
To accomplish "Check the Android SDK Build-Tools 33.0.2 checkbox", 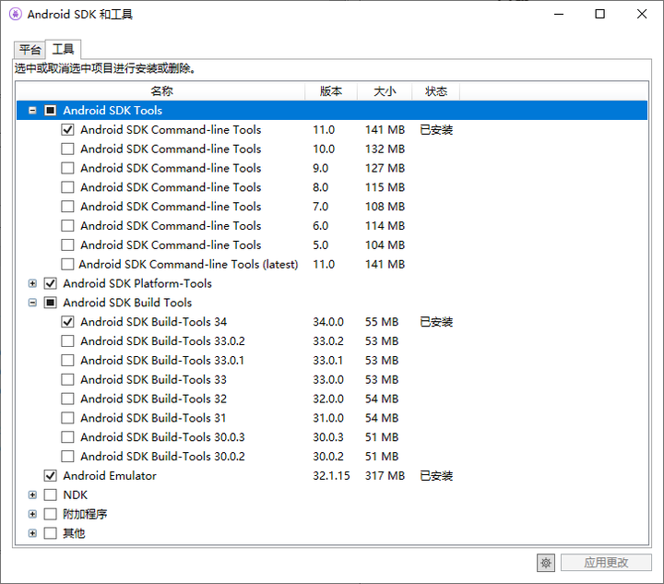I will tap(67, 341).
